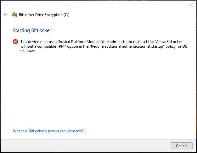Click the "BitLocker Drive Encryption (C:)" title text
197x153 pixels.
click(44, 15)
